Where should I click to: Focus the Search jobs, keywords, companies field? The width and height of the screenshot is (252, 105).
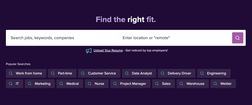pyautogui.click(x=62, y=38)
